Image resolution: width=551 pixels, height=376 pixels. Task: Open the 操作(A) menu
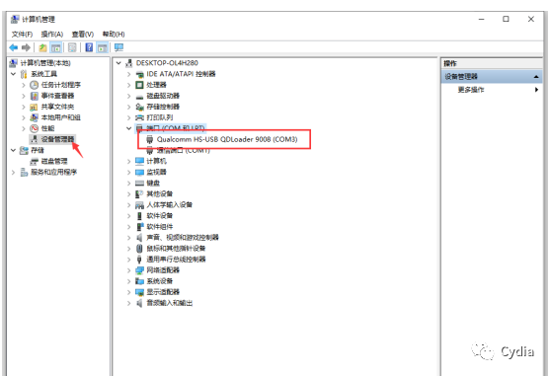pyautogui.click(x=52, y=35)
